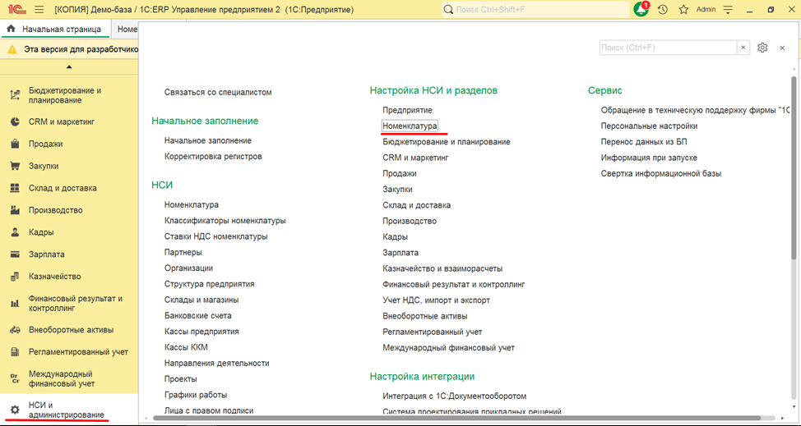The image size is (801, 426).
Task: Open Склады и магазины
Action: tap(201, 300)
